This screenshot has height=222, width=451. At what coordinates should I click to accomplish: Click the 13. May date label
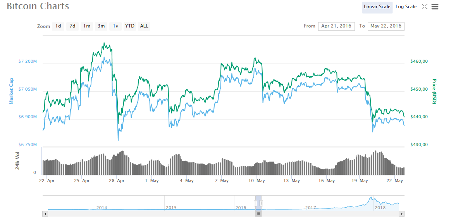click(291, 181)
